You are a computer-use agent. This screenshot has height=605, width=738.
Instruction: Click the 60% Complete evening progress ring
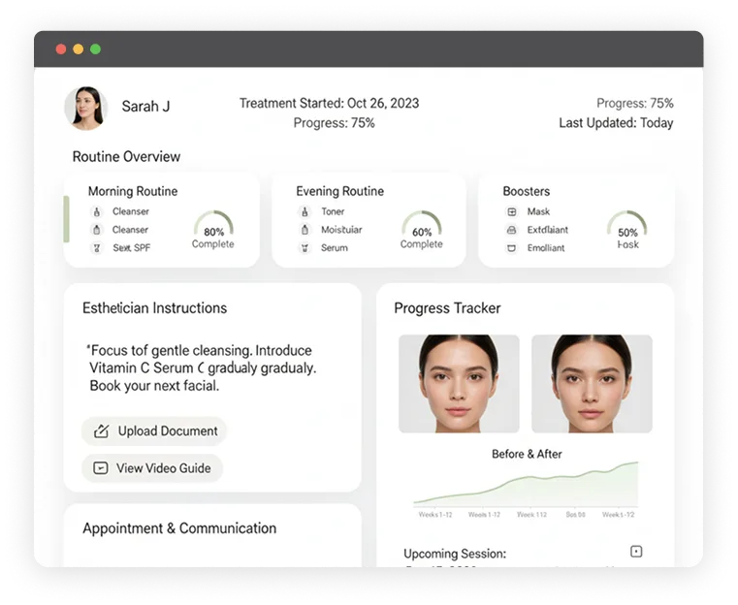point(421,230)
